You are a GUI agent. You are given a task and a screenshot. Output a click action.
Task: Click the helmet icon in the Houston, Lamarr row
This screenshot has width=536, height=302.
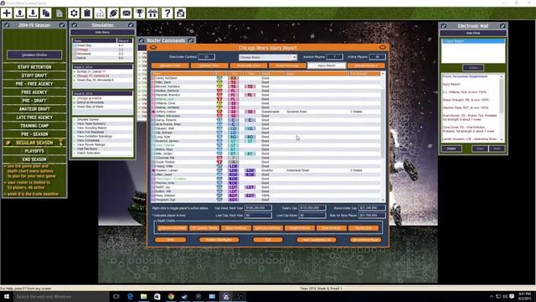219,170
